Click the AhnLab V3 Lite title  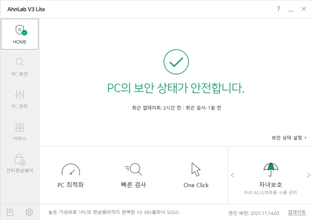pyautogui.click(x=26, y=9)
